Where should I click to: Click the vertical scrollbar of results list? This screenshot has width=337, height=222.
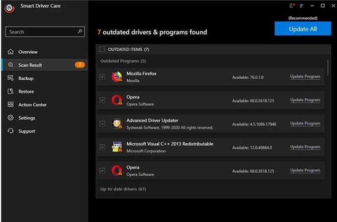click(328, 69)
